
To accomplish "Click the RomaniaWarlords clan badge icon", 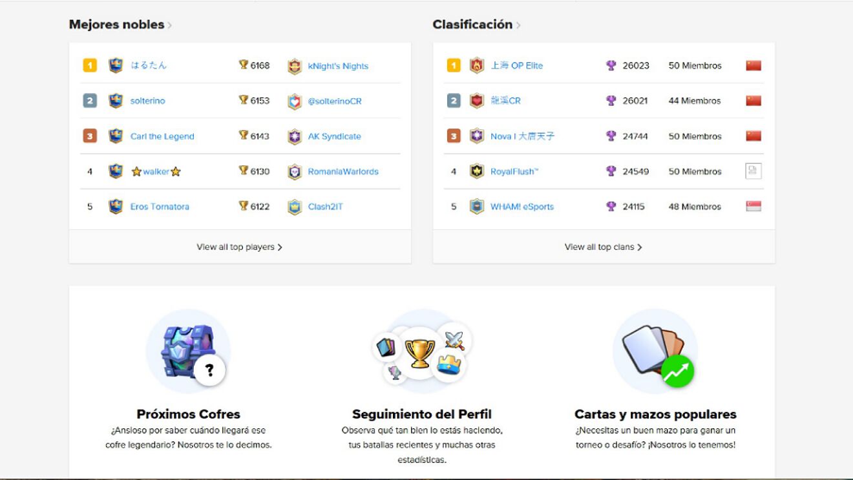I will click(295, 172).
